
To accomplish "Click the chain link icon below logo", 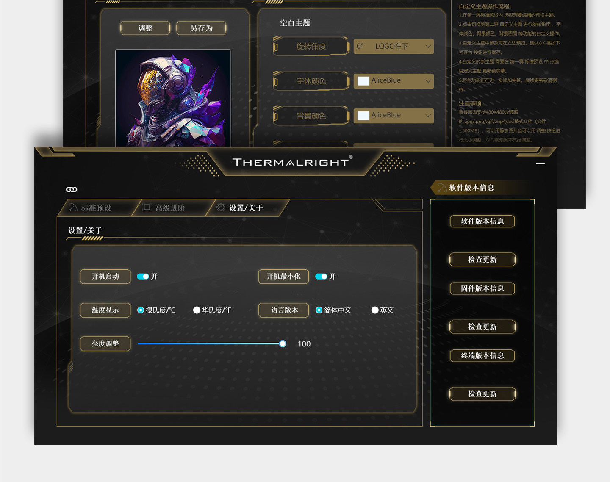I will point(72,189).
